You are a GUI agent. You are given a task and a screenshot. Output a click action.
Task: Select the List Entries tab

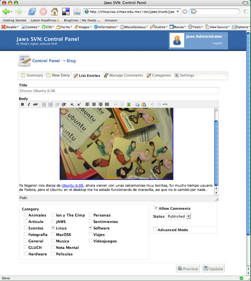coord(87,75)
